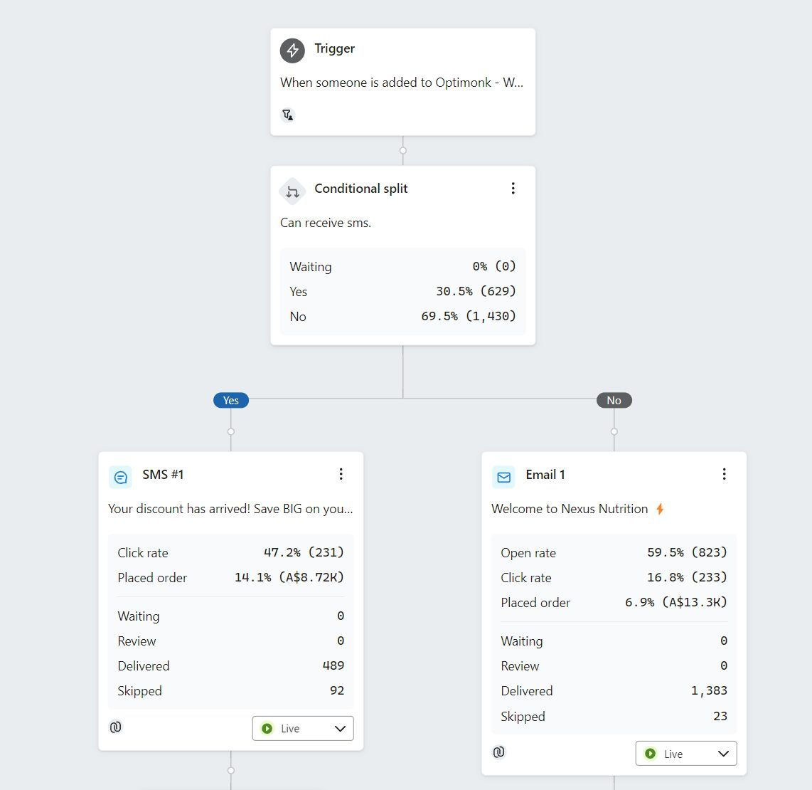Viewport: 812px width, 790px height.
Task: Click the No branch pill label
Action: (614, 400)
